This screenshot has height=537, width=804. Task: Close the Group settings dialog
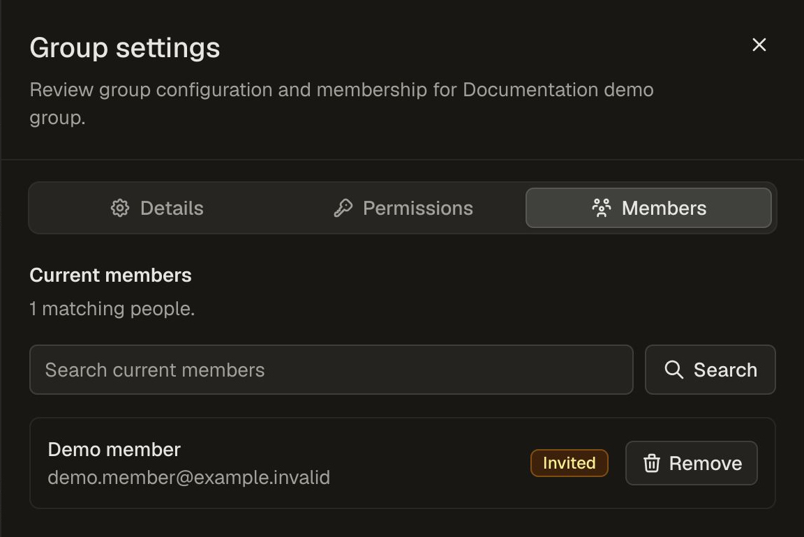759,45
